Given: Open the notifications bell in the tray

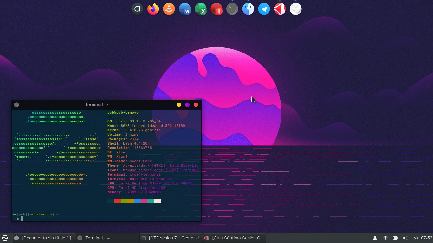Looking at the screenshot, I should [x=375, y=238].
